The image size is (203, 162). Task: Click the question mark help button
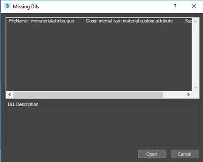175,6
